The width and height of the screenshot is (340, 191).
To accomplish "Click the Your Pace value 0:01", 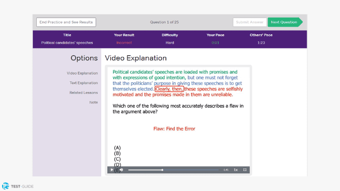I will [x=215, y=43].
